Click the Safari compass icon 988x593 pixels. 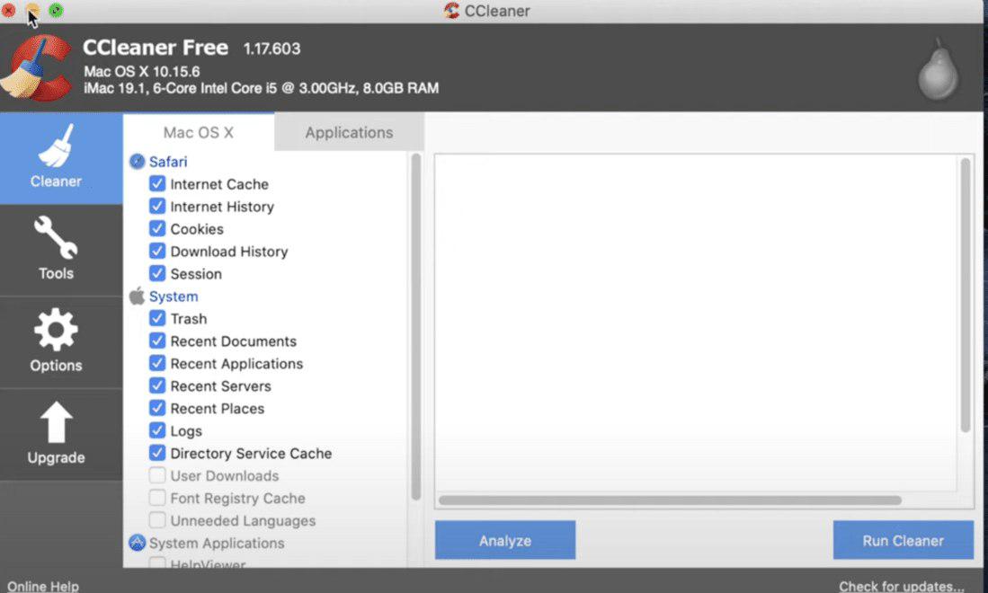[137, 162]
